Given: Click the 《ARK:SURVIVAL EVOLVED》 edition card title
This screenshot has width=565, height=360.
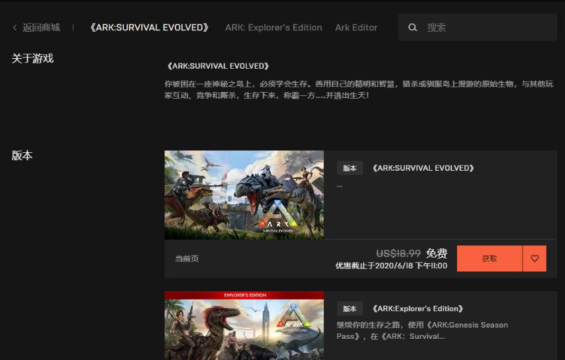Looking at the screenshot, I should [423, 168].
